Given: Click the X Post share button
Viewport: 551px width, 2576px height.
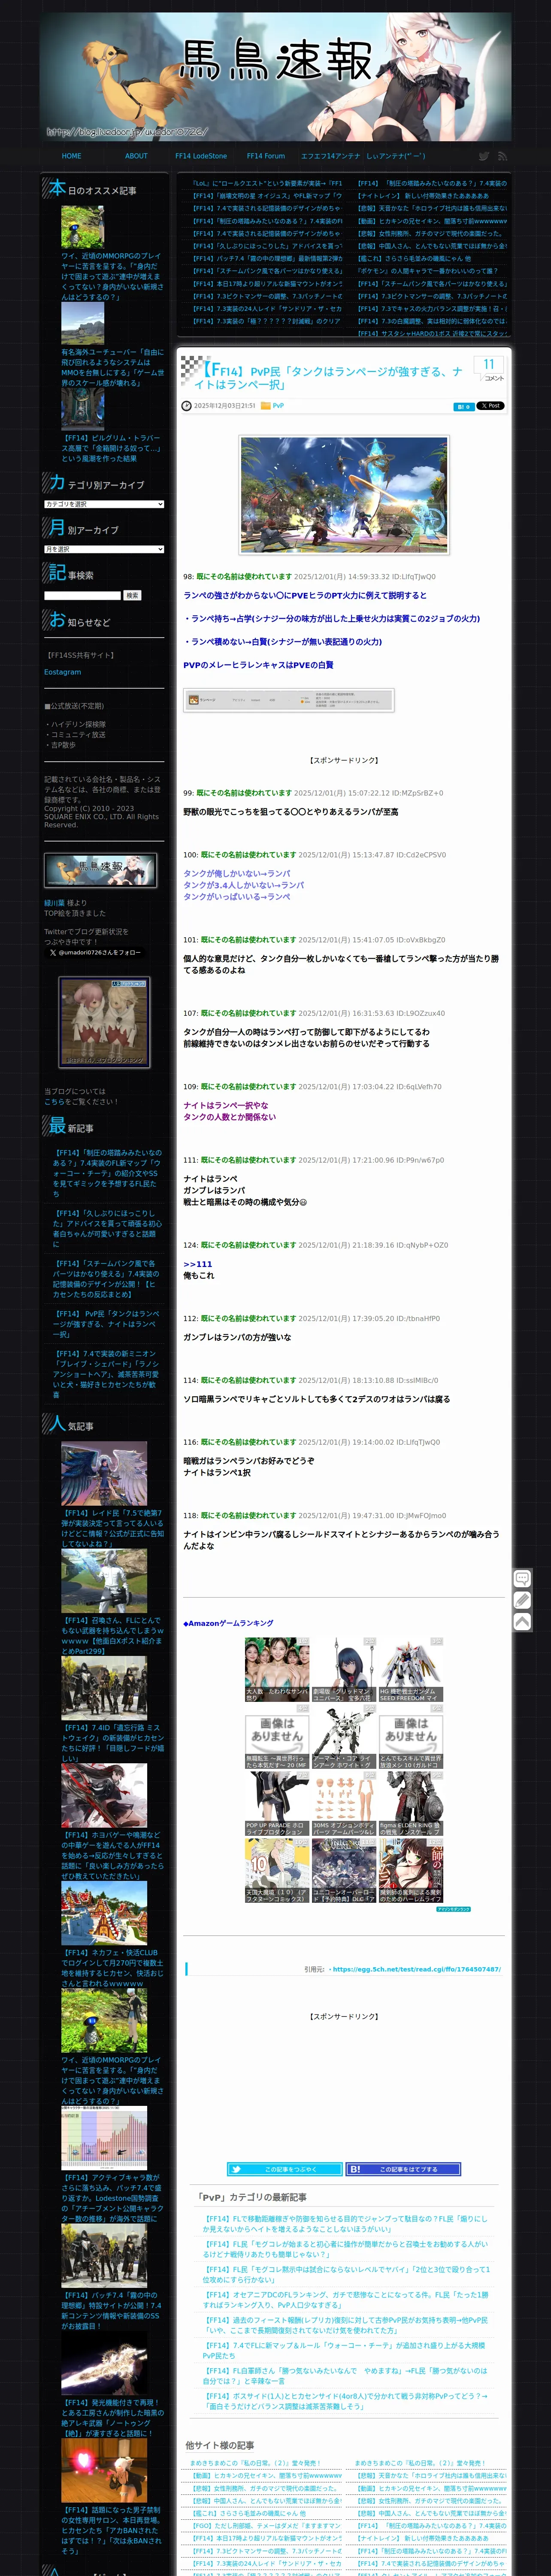Looking at the screenshot, I should [490, 406].
